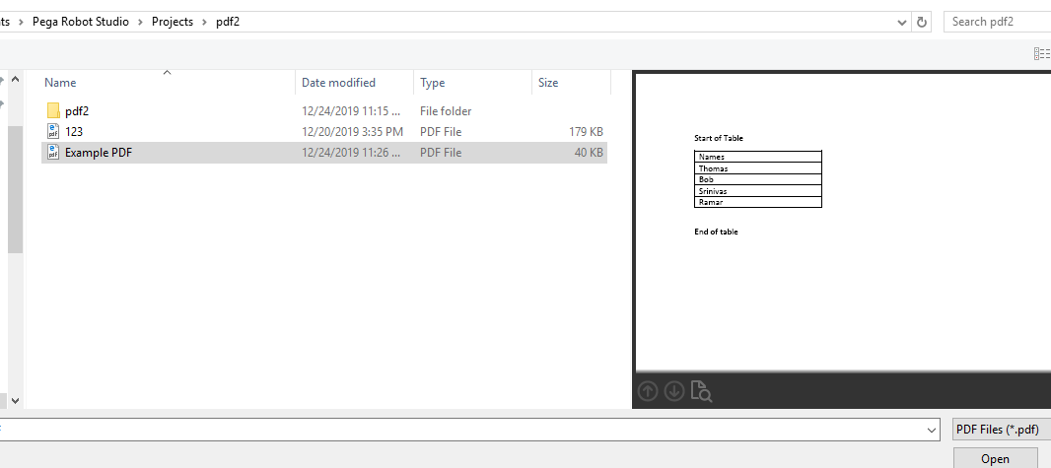Focus the Search pdf2 field
Viewport: 1051px width, 468px height.
click(x=998, y=22)
